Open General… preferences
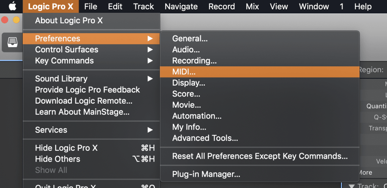This screenshot has width=387, height=188. 260,39
